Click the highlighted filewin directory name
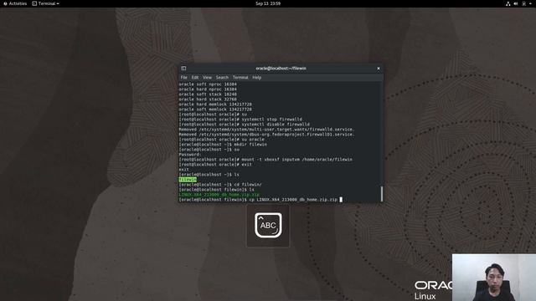 (188, 180)
